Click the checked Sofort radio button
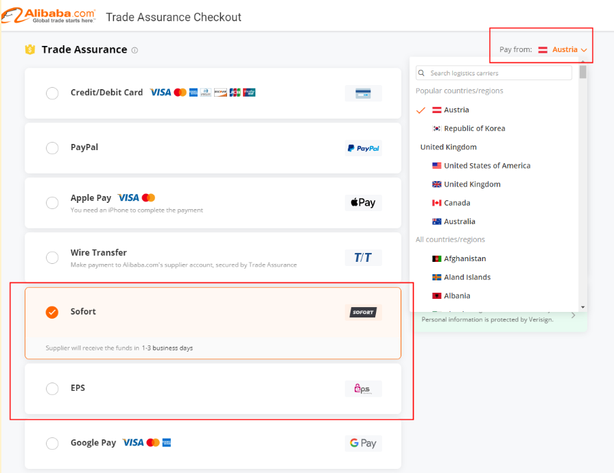614x473 pixels. coord(52,312)
